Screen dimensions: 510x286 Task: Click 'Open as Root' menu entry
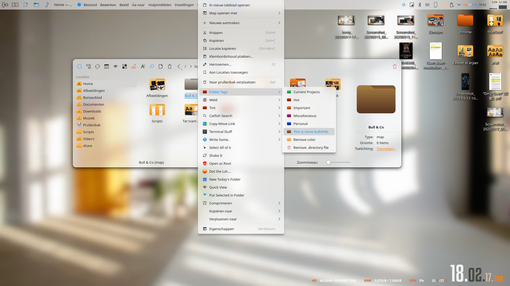pyautogui.click(x=241, y=163)
